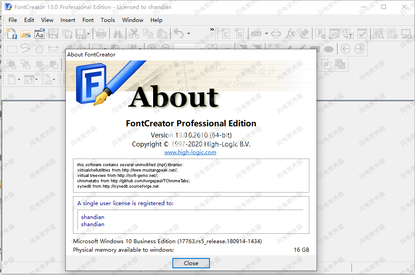Click the chain link icon

[256, 34]
